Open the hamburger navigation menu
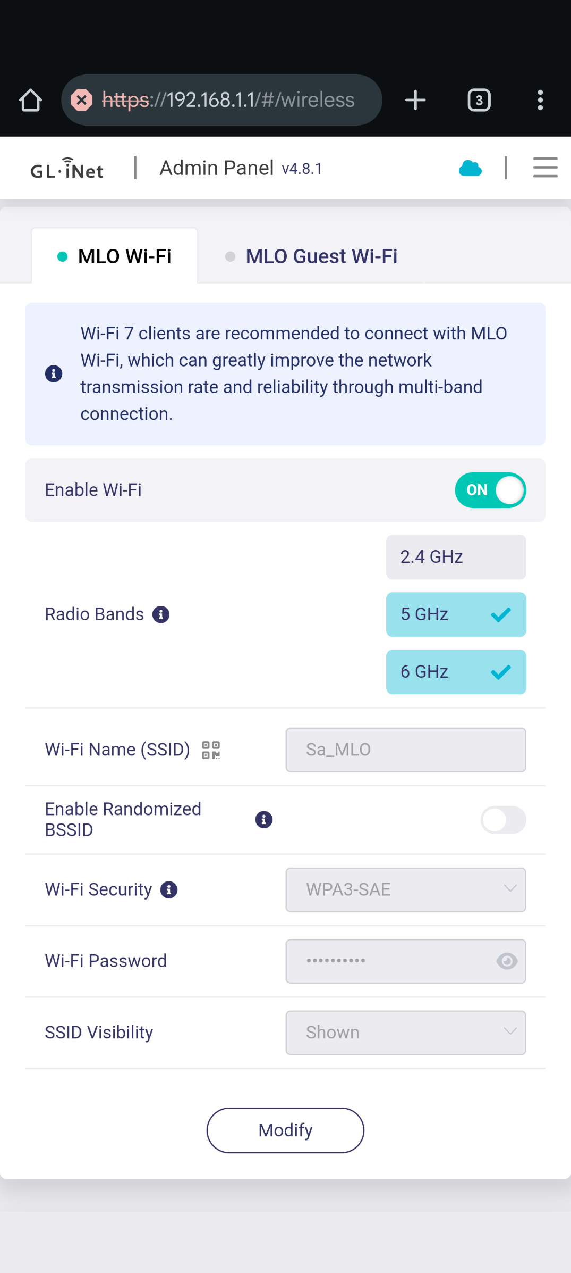 pos(545,168)
